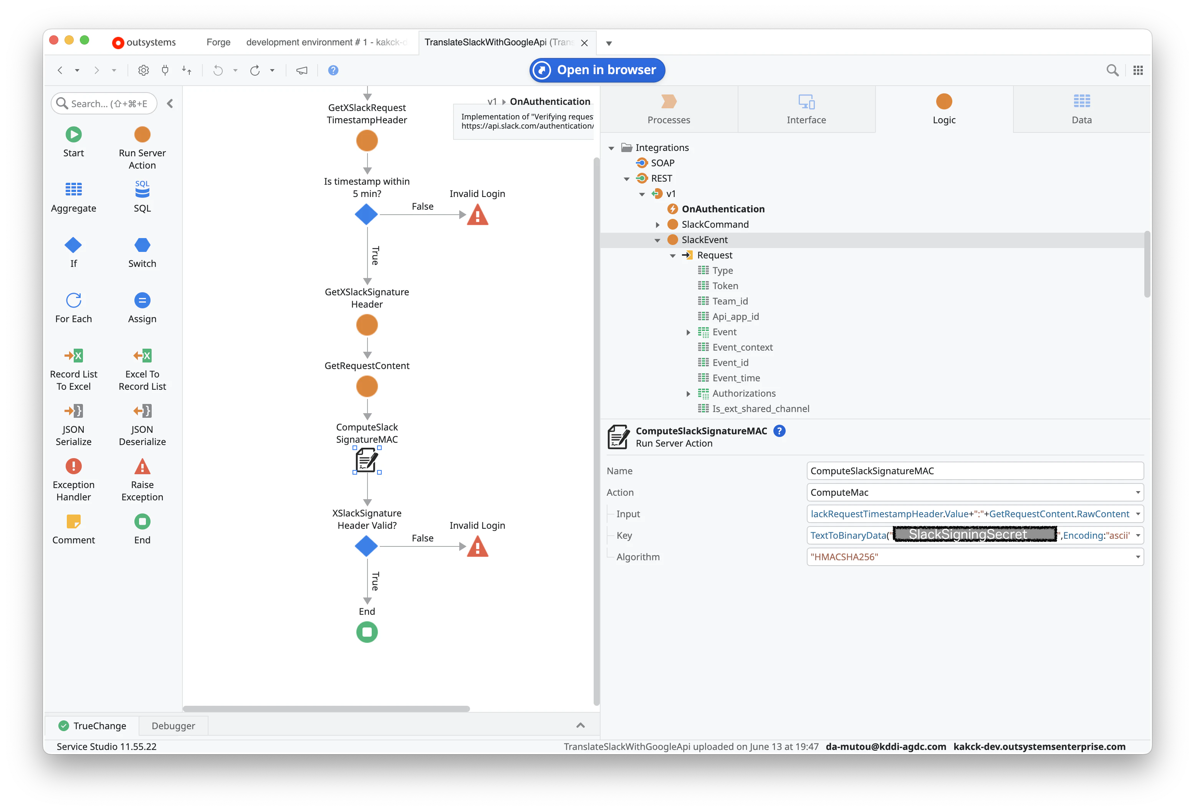Select the For Each tool
1195x811 pixels.
pyautogui.click(x=73, y=308)
